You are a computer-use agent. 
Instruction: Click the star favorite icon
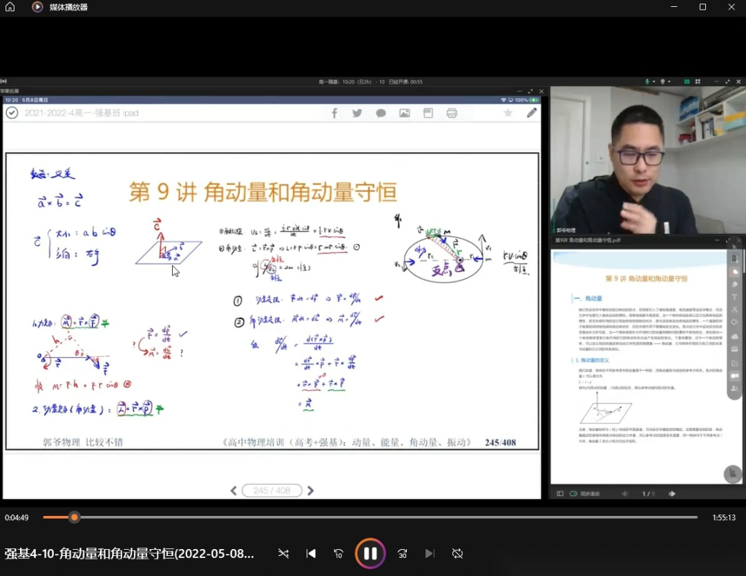click(508, 113)
